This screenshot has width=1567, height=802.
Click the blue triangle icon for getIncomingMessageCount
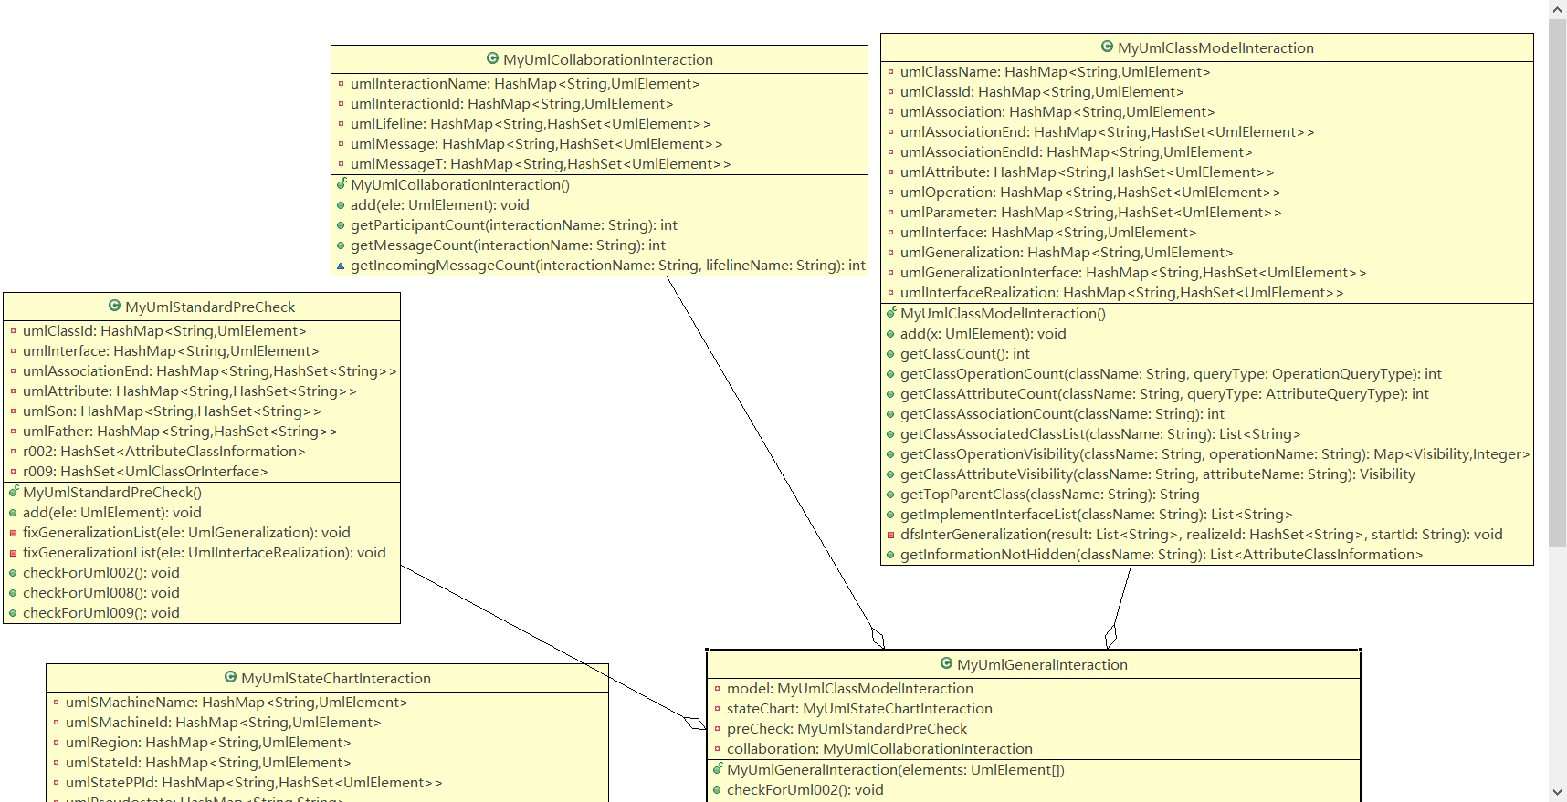(341, 266)
